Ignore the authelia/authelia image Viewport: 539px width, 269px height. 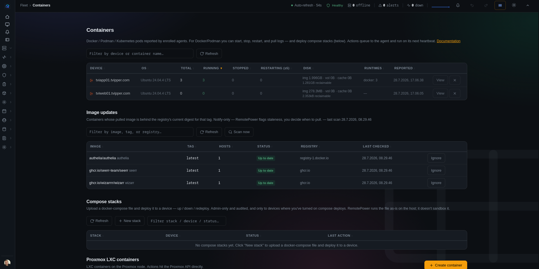point(436,158)
